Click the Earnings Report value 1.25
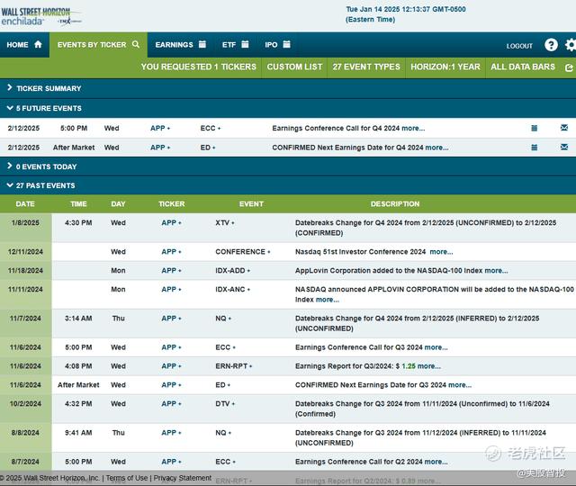Screen dimensions: 576x486 click(409, 366)
